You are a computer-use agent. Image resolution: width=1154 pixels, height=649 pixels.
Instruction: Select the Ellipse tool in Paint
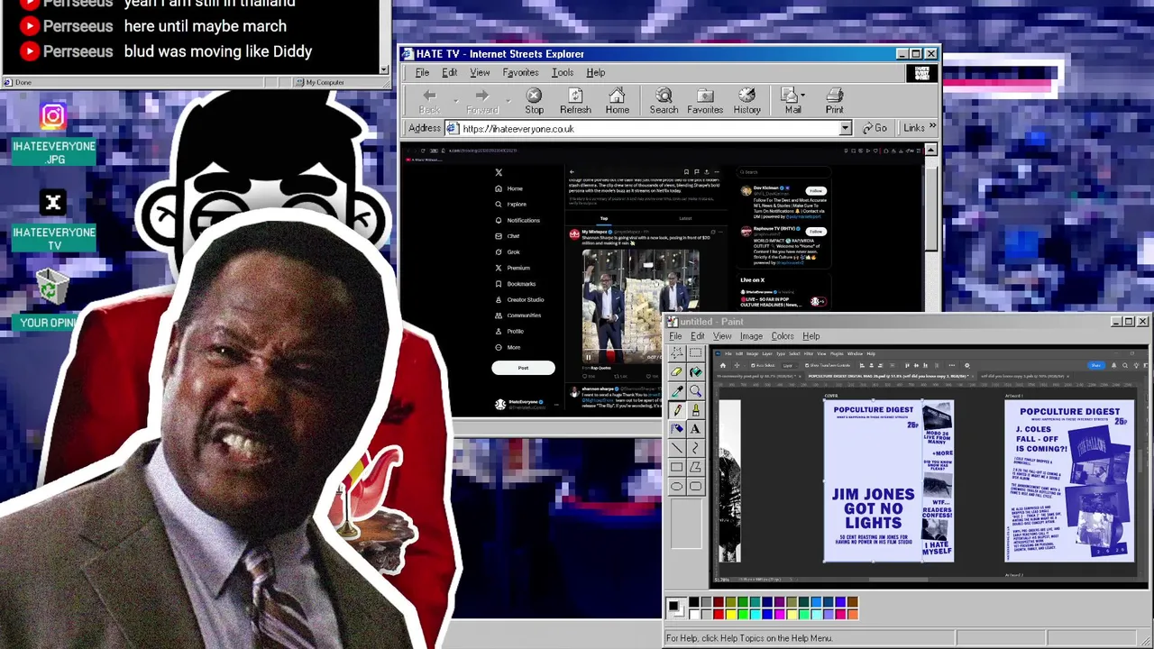pos(676,487)
